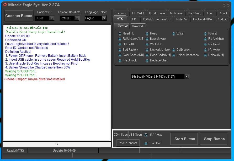Screen dimensions: 234x161
Task: Click the 'none usbport, maybe driver not installed' log line
Action: (x=34, y=79)
